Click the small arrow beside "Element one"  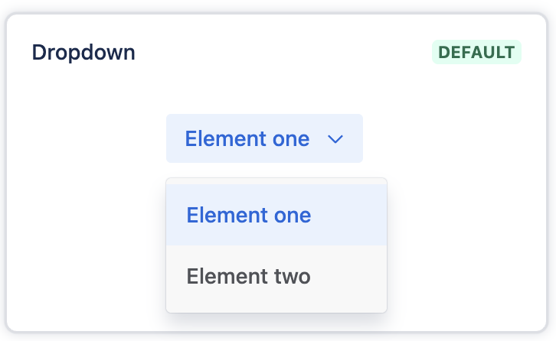click(335, 139)
